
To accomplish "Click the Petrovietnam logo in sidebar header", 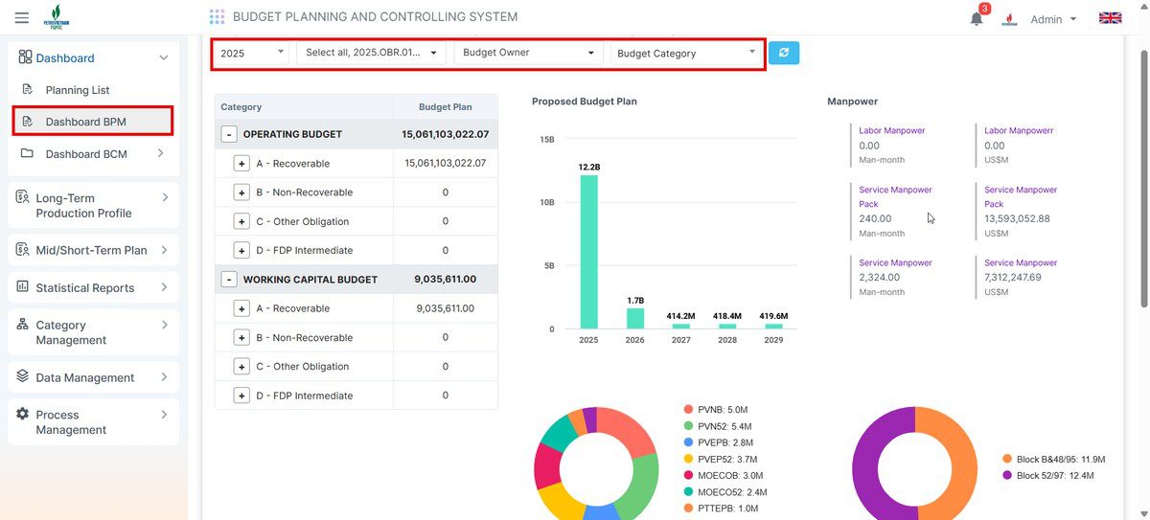I will 57,17.
